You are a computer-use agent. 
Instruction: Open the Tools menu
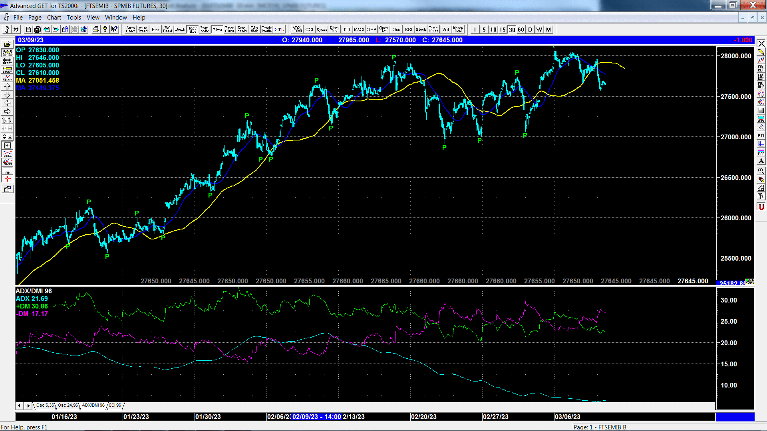[74, 18]
